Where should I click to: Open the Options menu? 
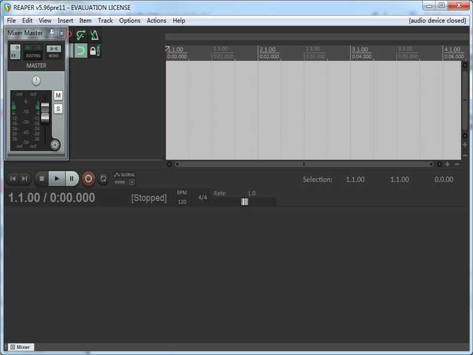[x=129, y=21]
